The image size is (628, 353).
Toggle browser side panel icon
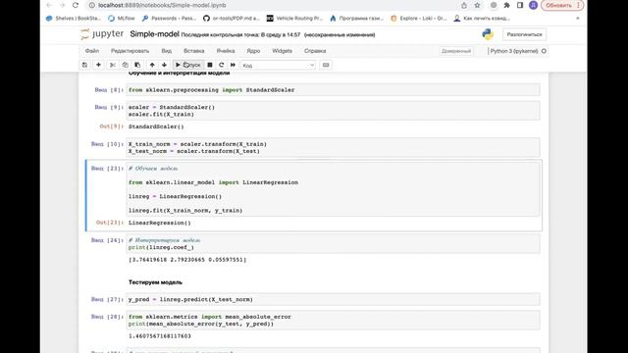click(520, 5)
